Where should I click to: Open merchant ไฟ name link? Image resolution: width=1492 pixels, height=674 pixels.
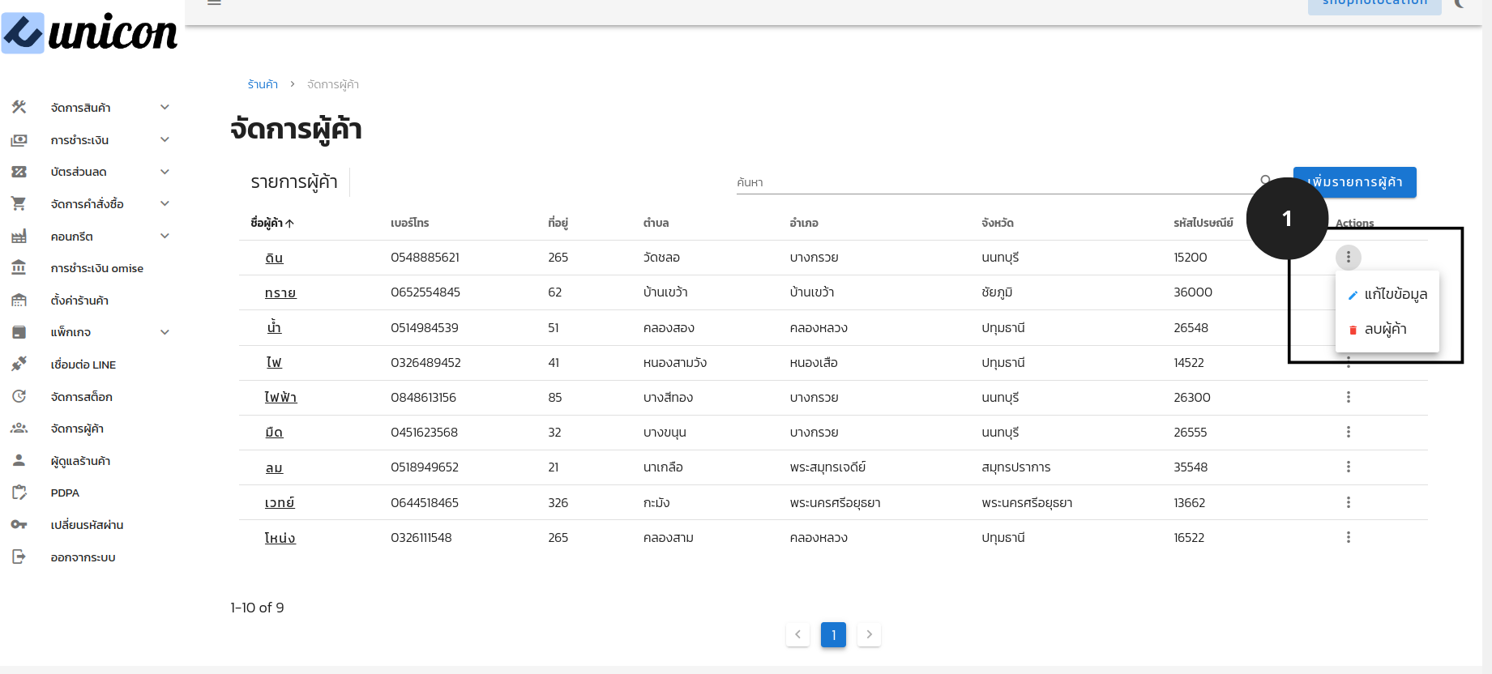[x=274, y=362]
